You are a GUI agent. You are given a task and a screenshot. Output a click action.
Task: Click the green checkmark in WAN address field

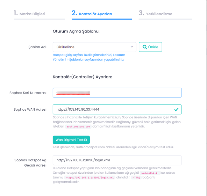click(x=176, y=109)
